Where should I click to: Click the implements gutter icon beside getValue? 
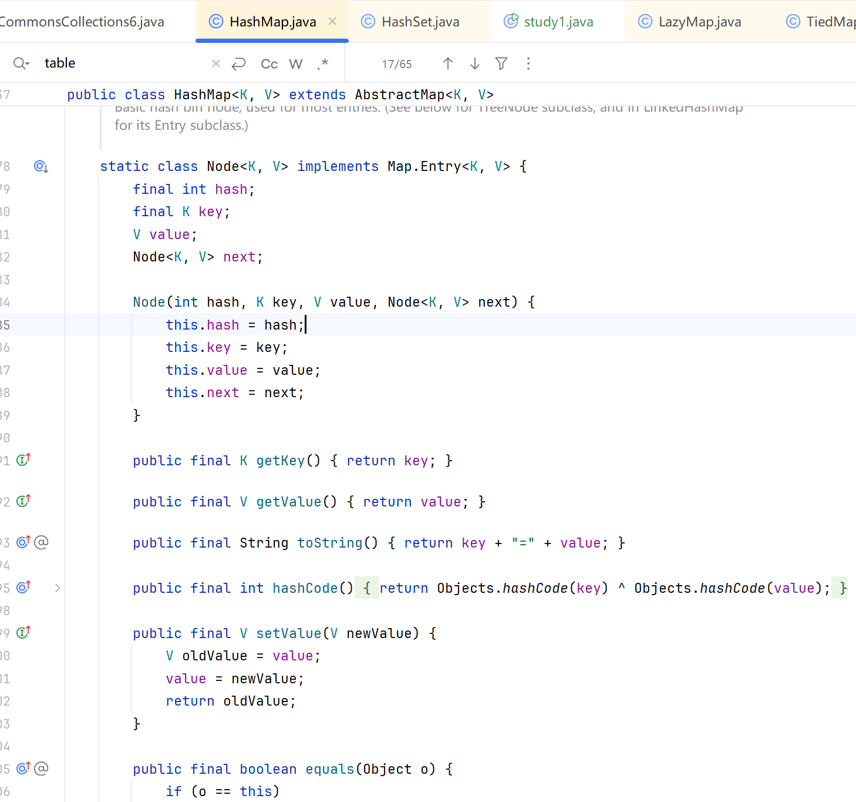(x=23, y=501)
